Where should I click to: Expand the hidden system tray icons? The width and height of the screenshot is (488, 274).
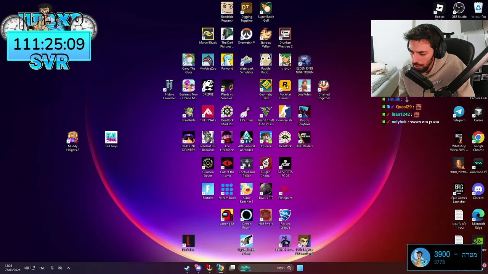point(68,268)
